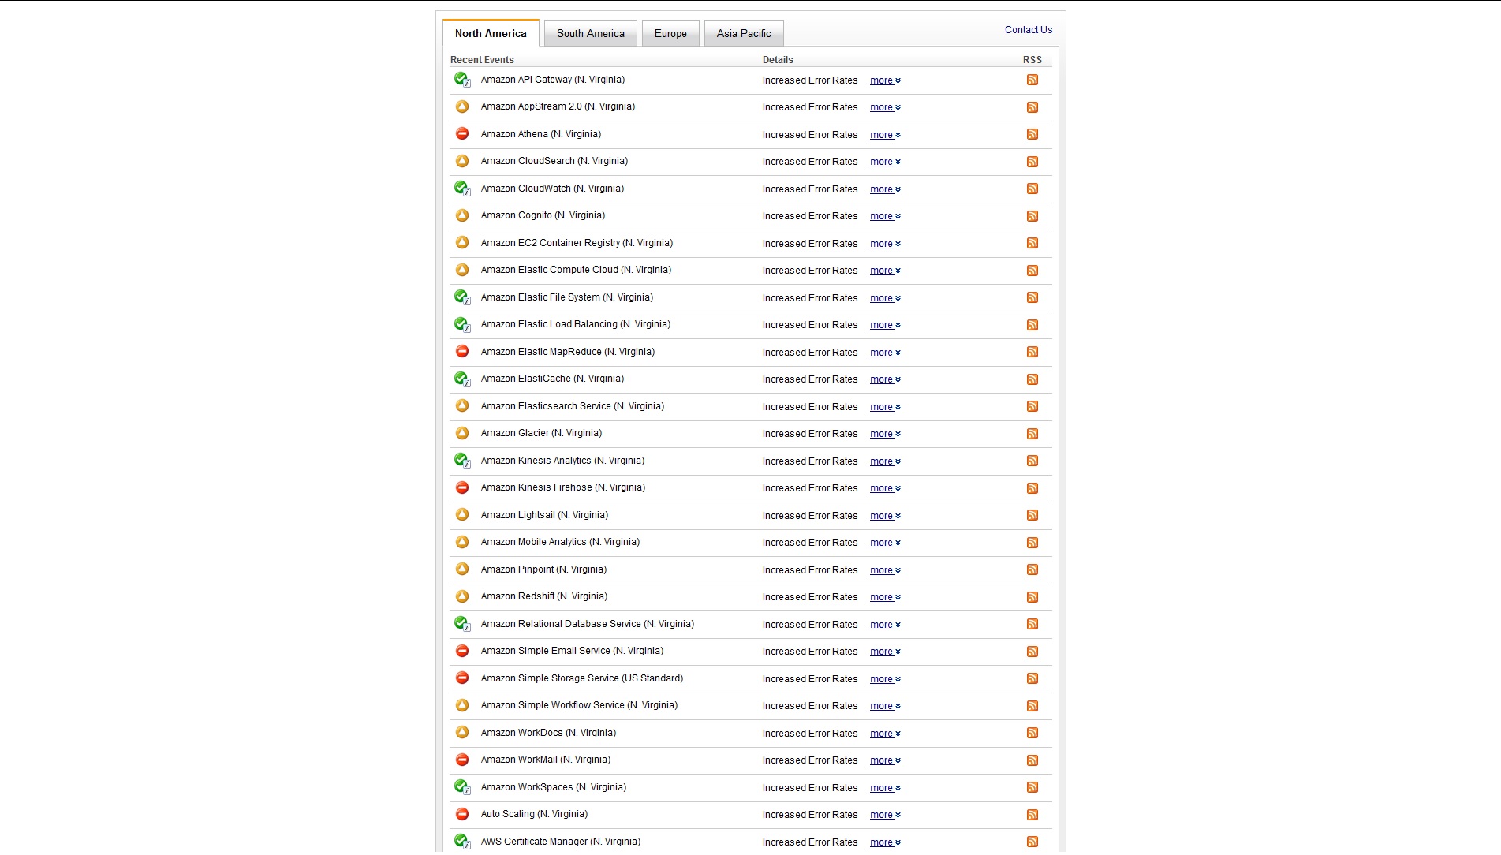The image size is (1501, 855).
Task: Subscribe to Amazon CloudSearch RSS feed
Action: coord(1032,162)
